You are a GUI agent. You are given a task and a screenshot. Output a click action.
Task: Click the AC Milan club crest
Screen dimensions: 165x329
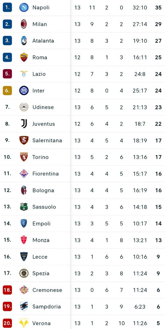click(24, 24)
